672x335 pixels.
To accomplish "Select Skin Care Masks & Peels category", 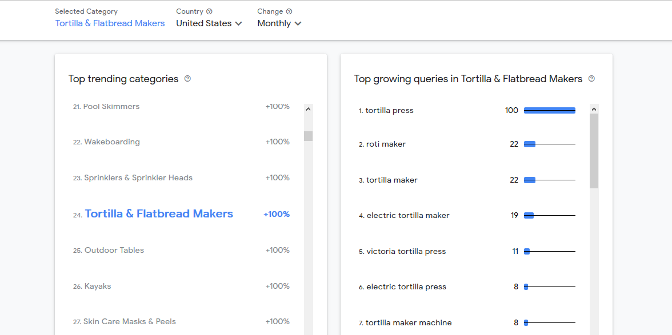I will (130, 322).
